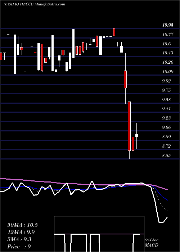This screenshot has height=252, width=180.
Task: Select the 9.92 price axis label
Action: 167,81
